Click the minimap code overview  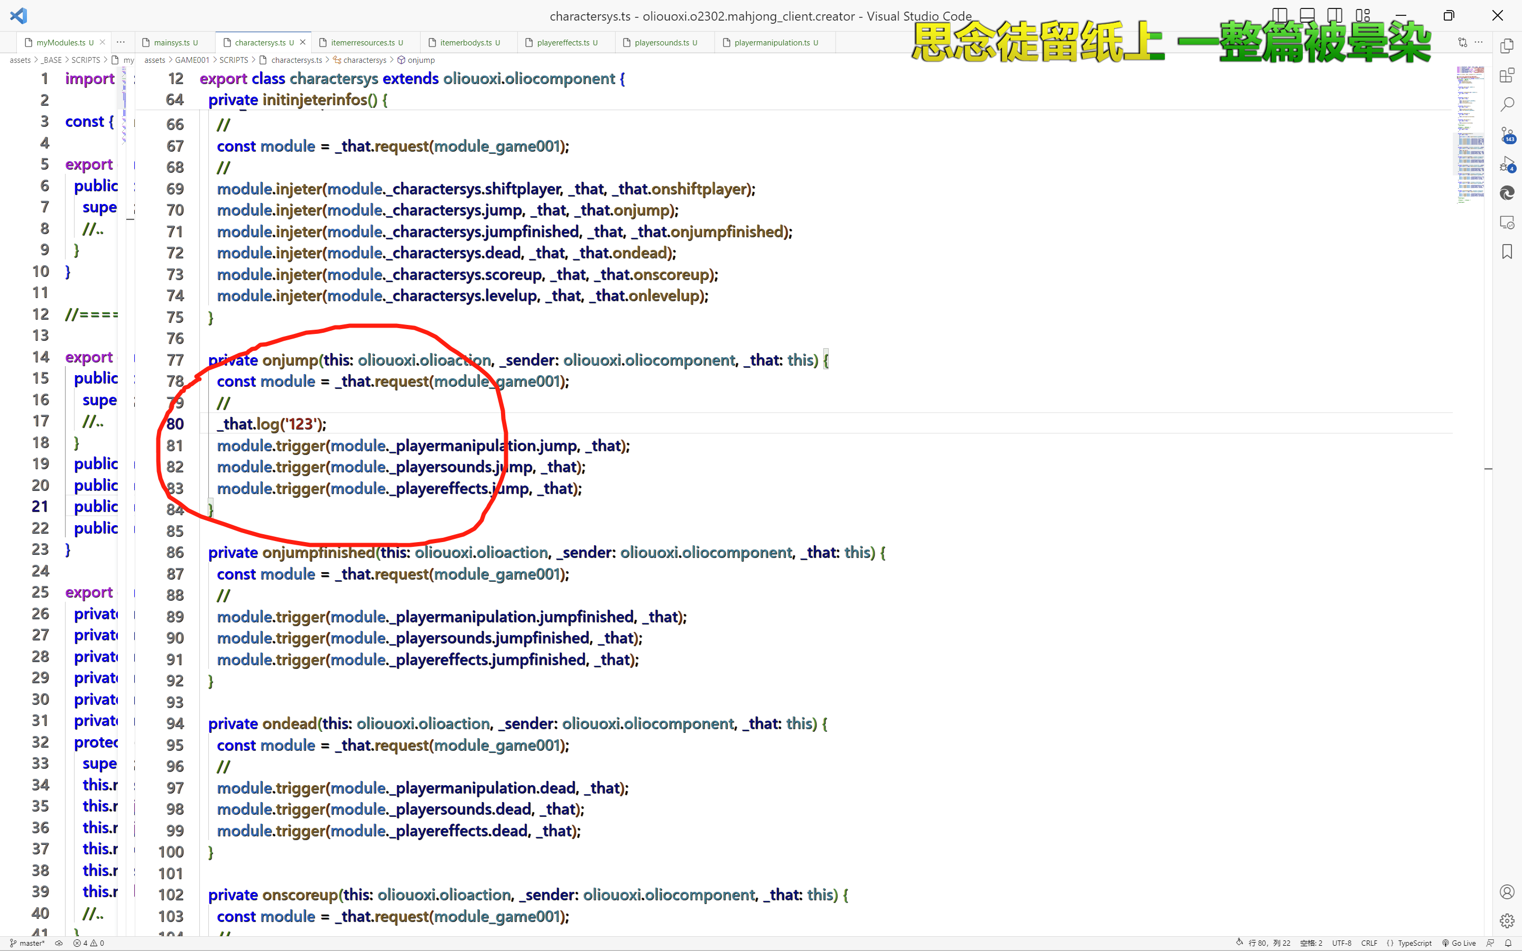coord(1470,135)
